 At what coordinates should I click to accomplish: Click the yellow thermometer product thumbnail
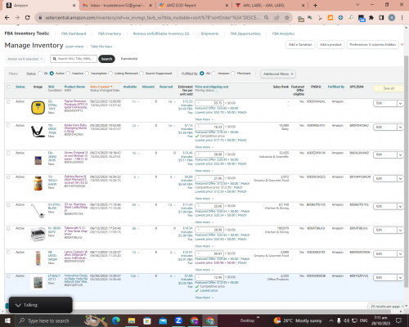pos(38,107)
